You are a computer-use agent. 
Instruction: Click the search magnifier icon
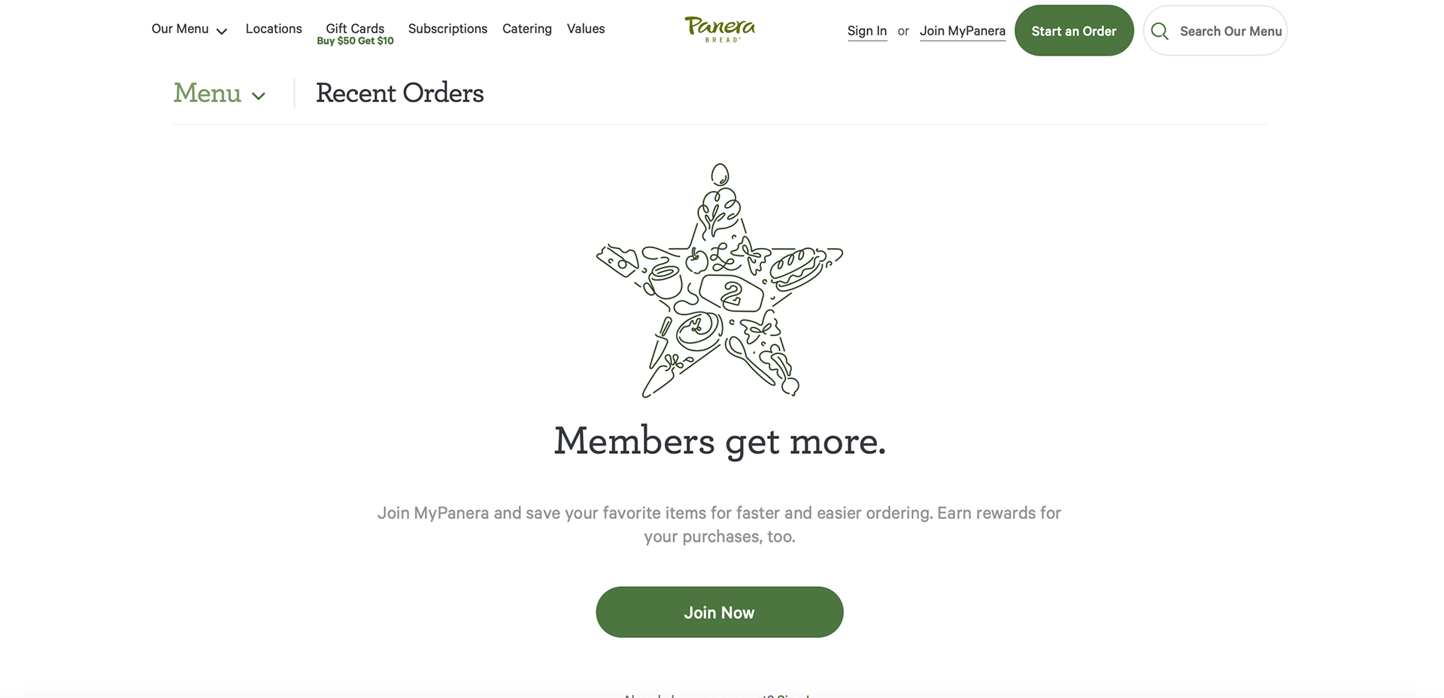pyautogui.click(x=1160, y=31)
